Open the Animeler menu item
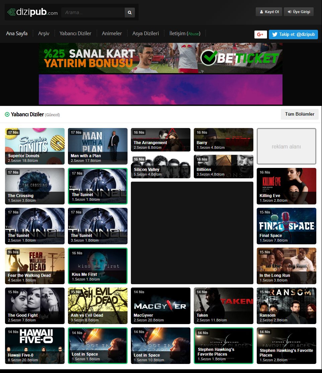Image resolution: width=322 pixels, height=373 pixels. coord(112,33)
